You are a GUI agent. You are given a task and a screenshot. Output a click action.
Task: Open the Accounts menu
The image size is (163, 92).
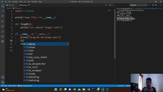[x=3, y=77]
